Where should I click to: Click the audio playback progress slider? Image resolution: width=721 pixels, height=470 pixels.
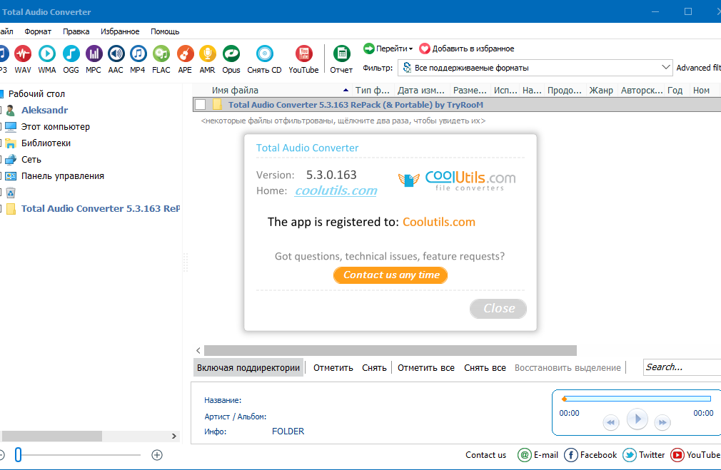[x=637, y=399]
